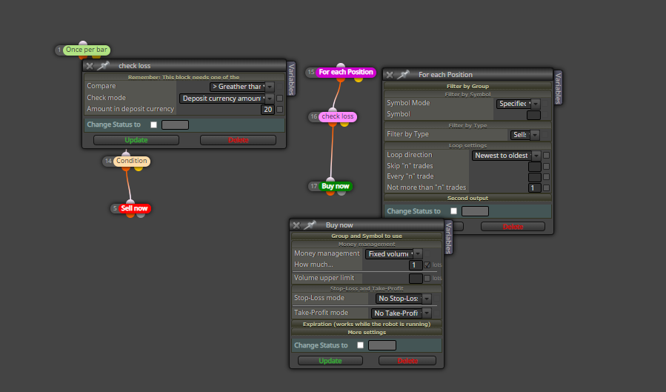
Task: Expand Group and Symbol to use section
Action: pyautogui.click(x=367, y=236)
